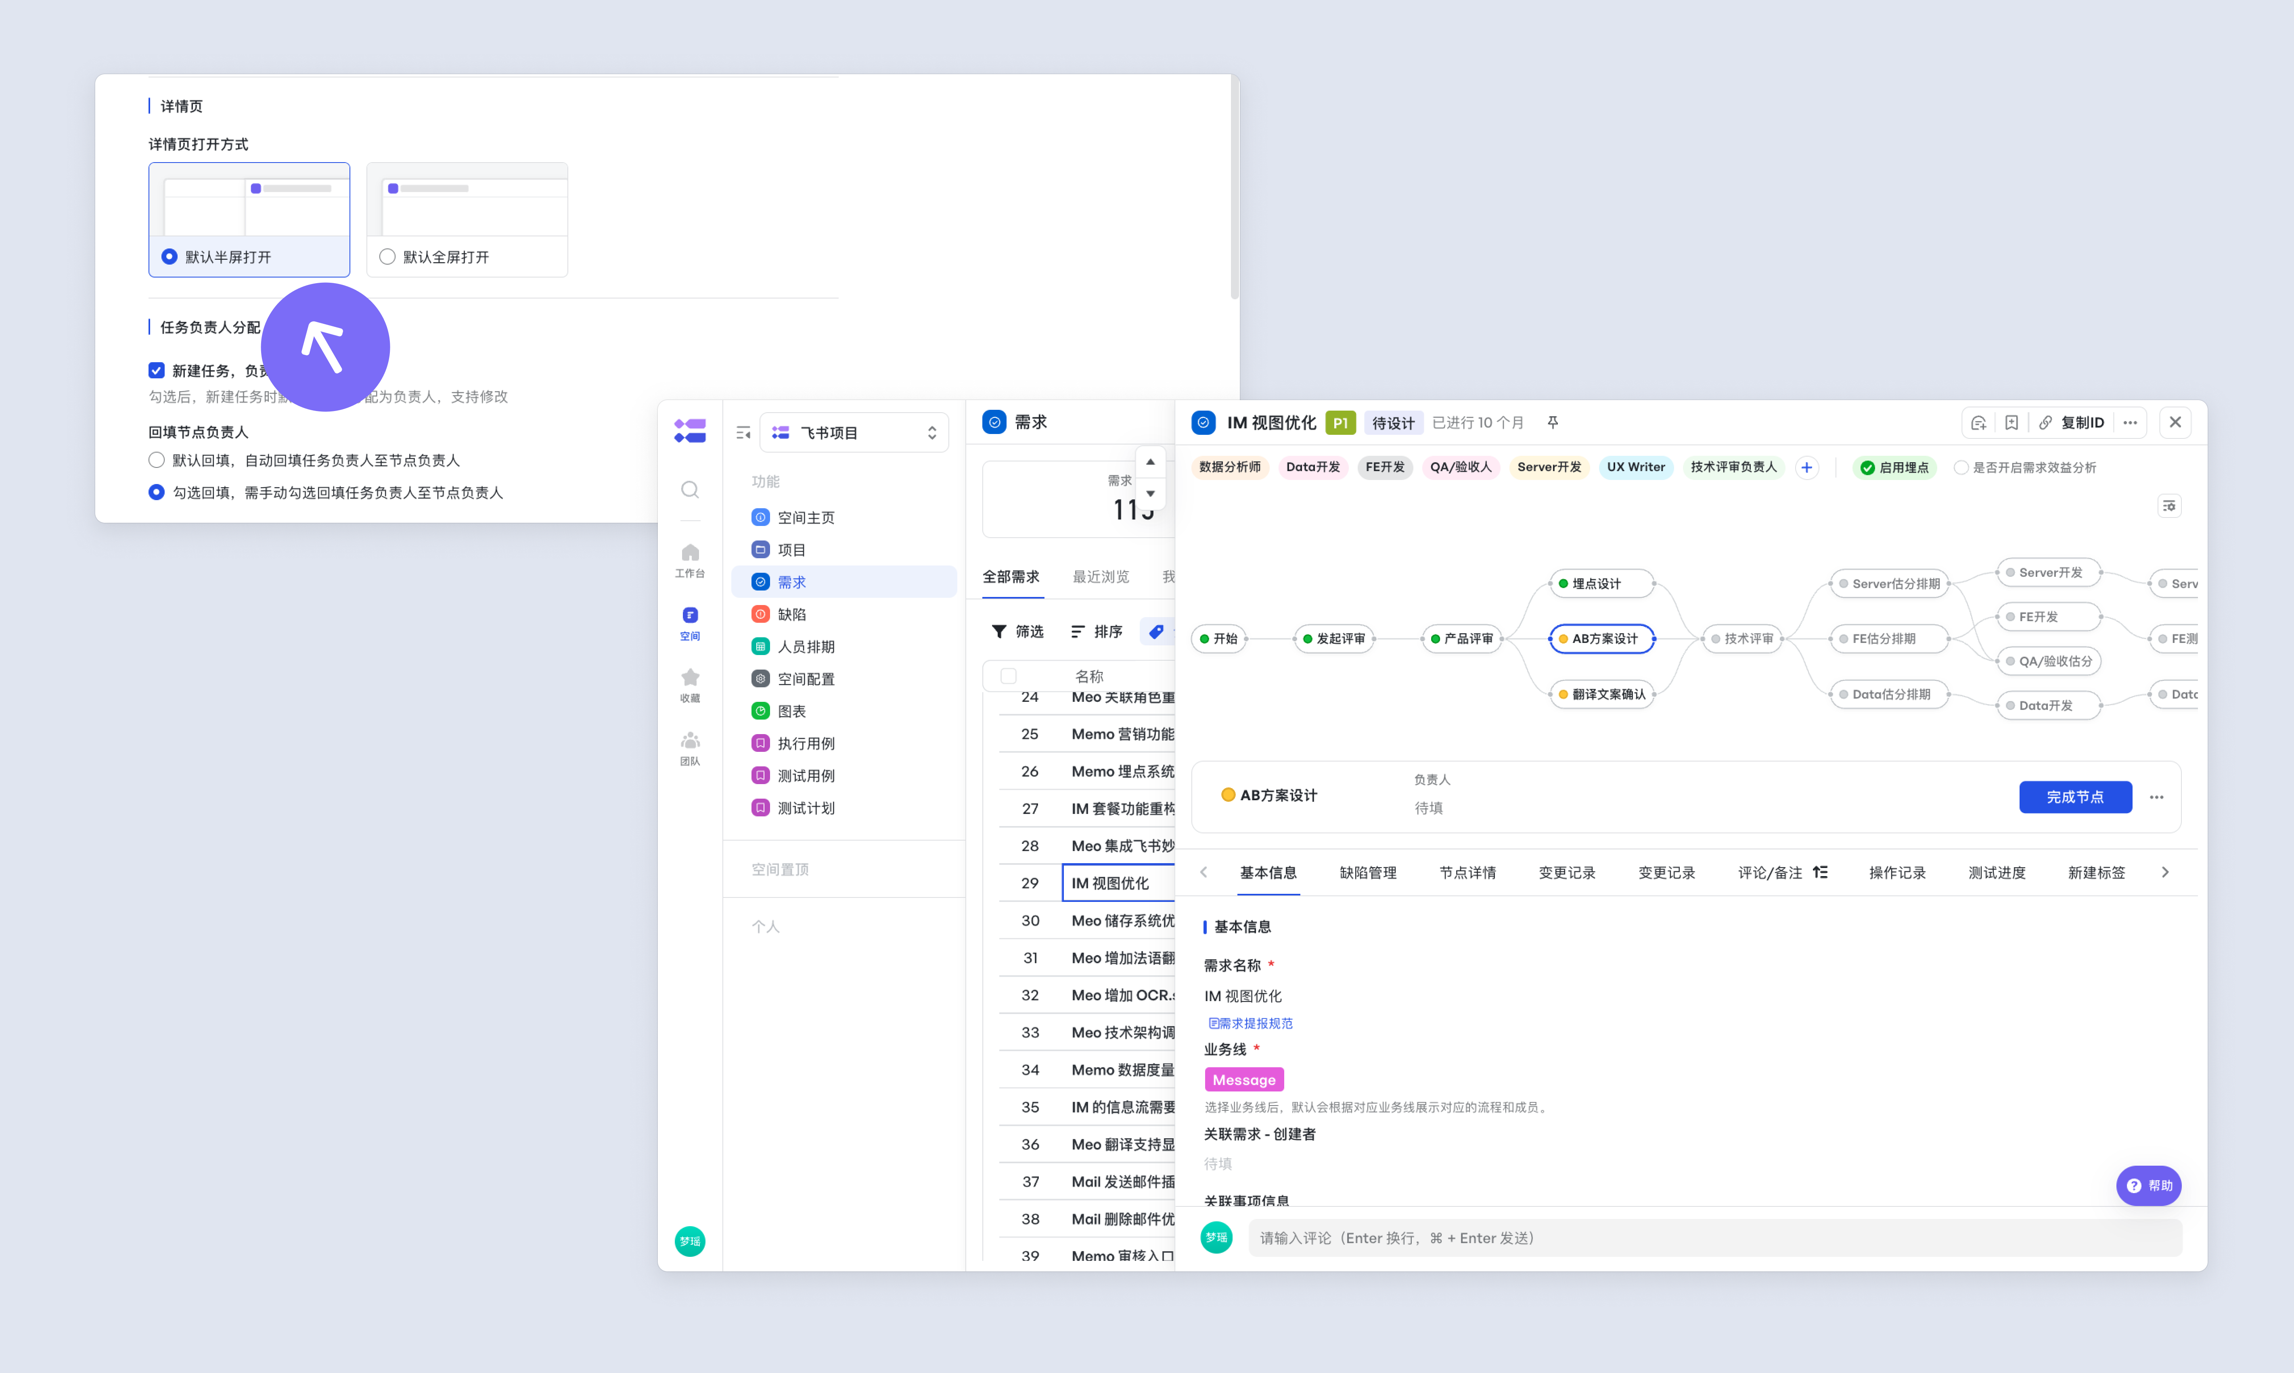Open 图表 in the sidebar
2294x1373 pixels.
(844, 711)
